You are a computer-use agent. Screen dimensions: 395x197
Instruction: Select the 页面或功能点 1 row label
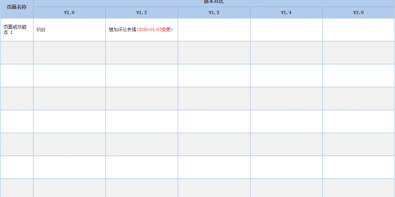point(16,30)
